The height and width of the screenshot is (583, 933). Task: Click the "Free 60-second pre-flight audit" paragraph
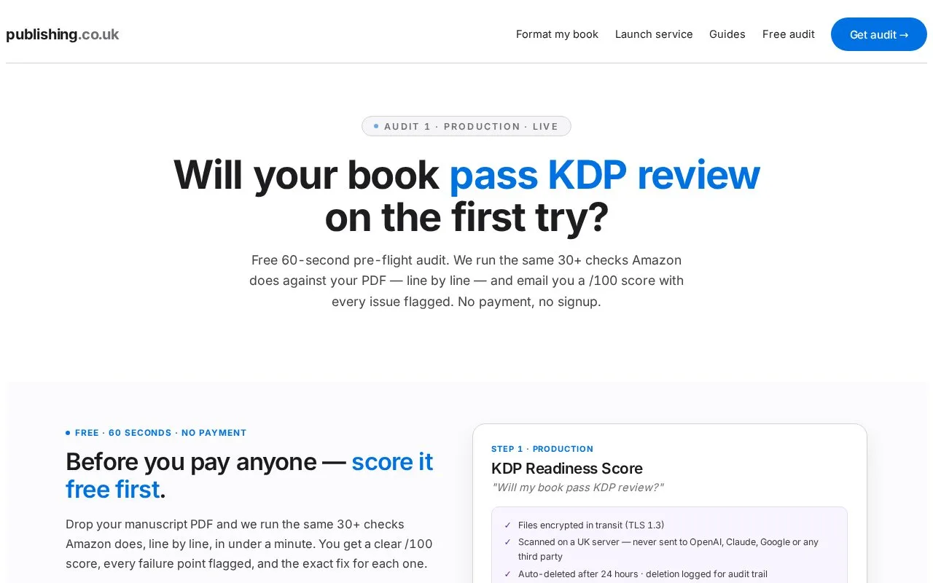466,281
